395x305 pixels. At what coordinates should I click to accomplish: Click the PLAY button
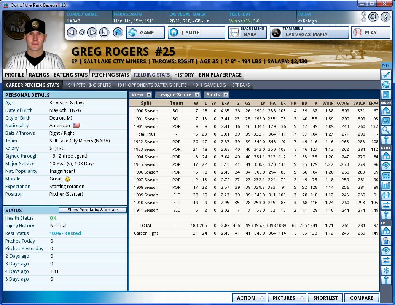tap(371, 32)
